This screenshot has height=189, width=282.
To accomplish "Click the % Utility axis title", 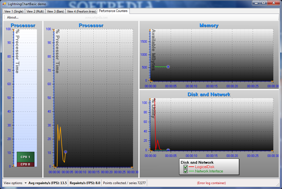I will click(x=153, y=109).
